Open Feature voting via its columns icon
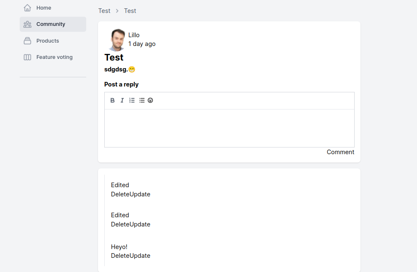Viewport: 417px width, 272px height. [28, 57]
